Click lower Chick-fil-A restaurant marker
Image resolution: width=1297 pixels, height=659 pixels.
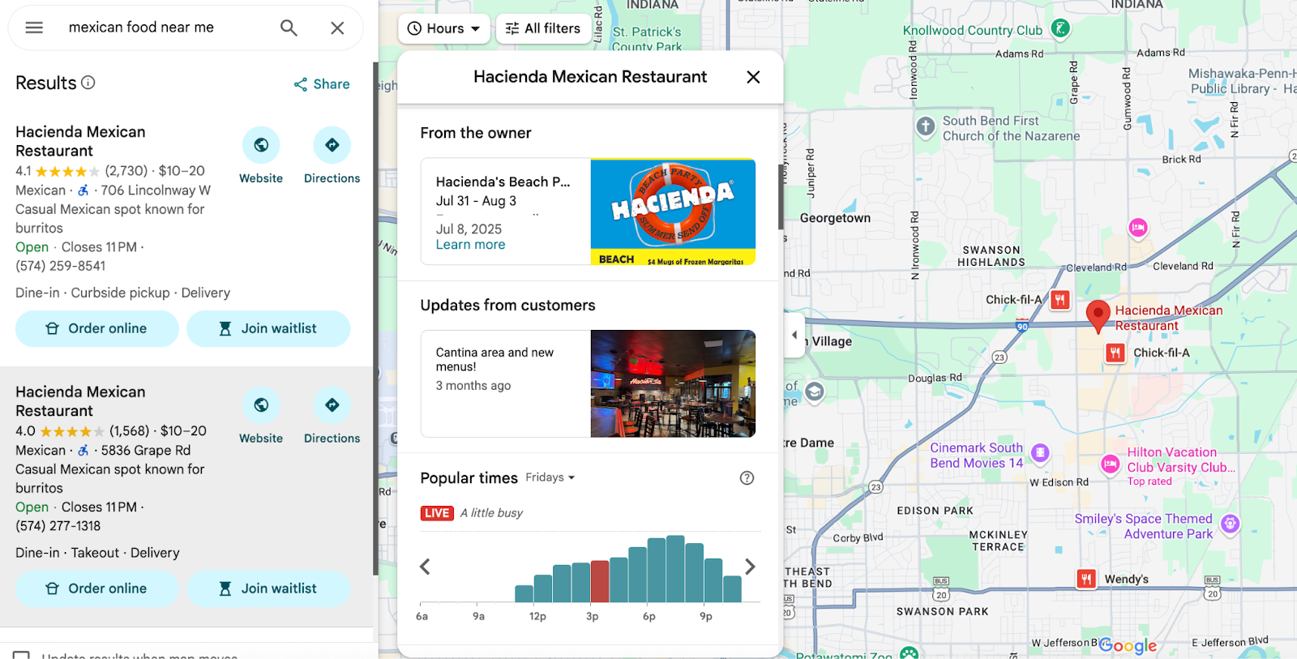click(x=1115, y=353)
